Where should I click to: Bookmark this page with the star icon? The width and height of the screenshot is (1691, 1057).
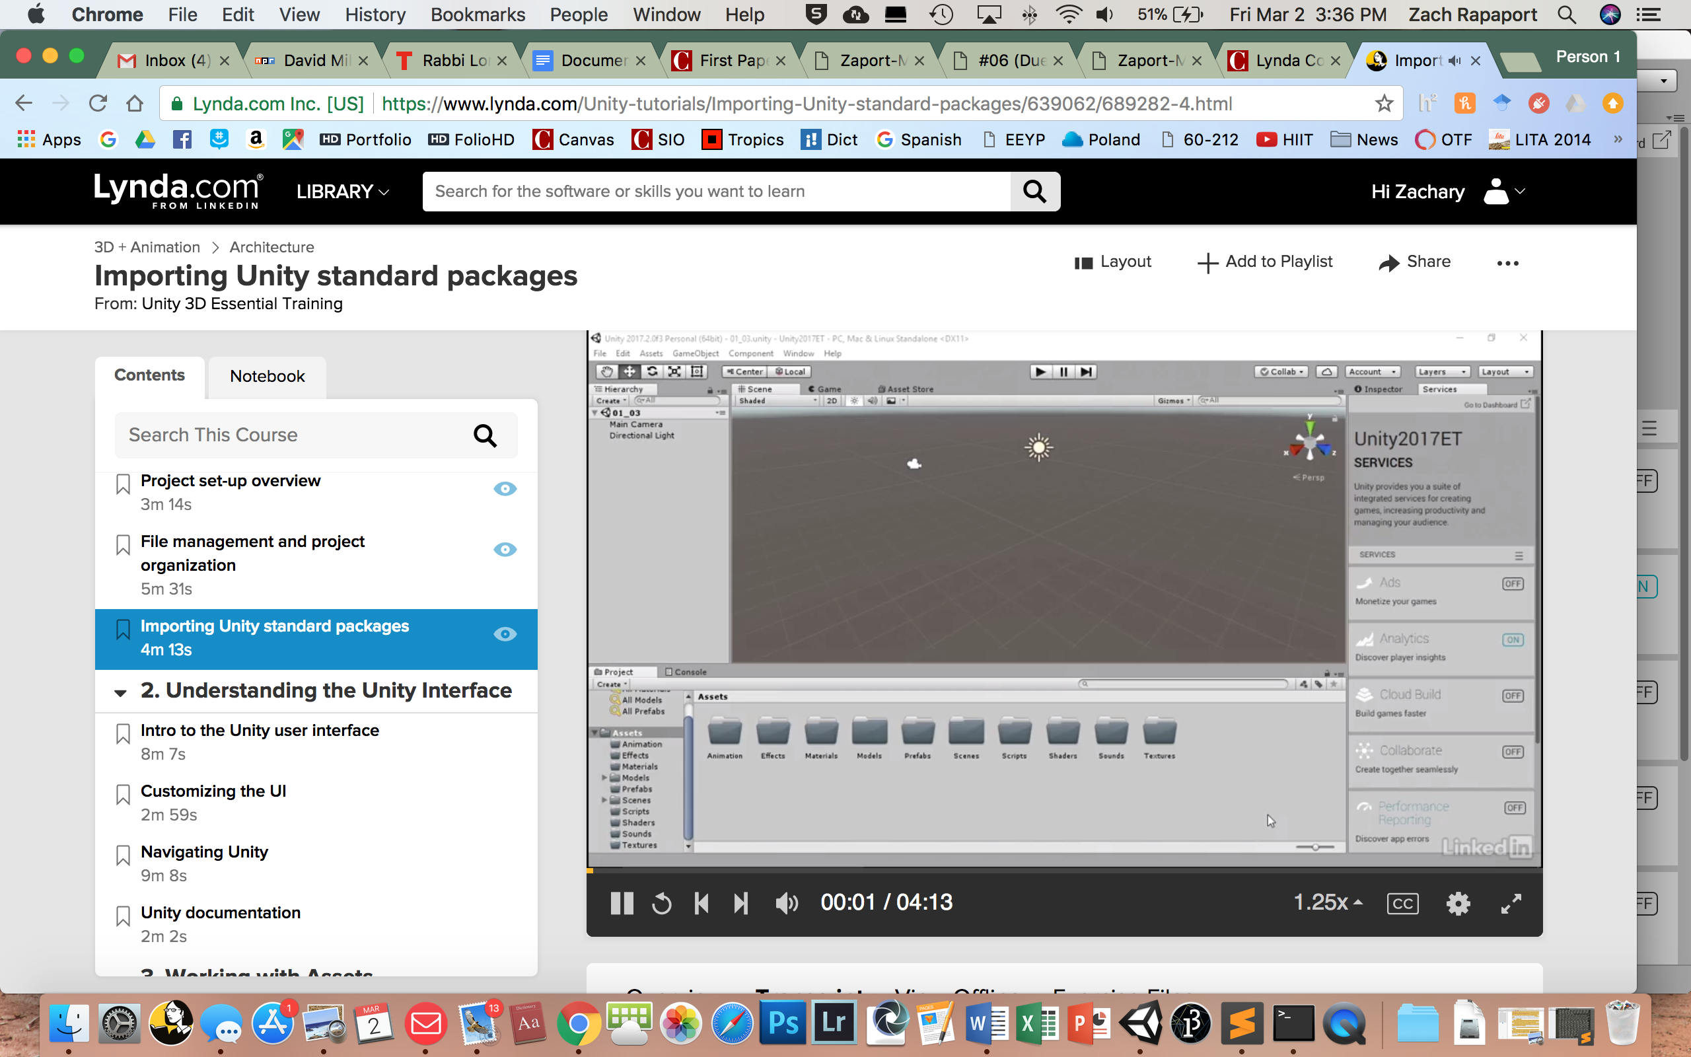point(1384,104)
